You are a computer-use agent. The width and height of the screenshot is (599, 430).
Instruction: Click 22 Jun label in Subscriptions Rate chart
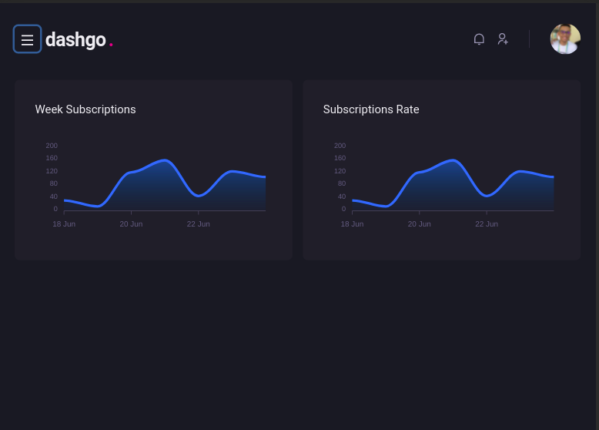point(487,224)
